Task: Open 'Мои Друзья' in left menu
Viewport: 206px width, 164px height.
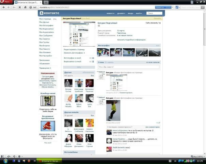Action: coord(44,22)
